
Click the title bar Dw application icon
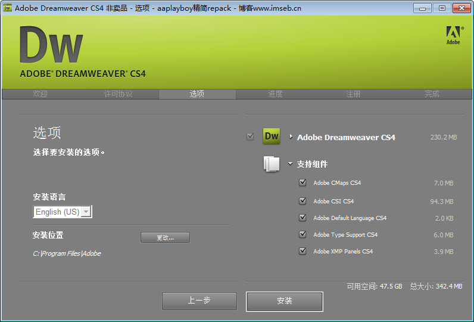tap(7, 8)
